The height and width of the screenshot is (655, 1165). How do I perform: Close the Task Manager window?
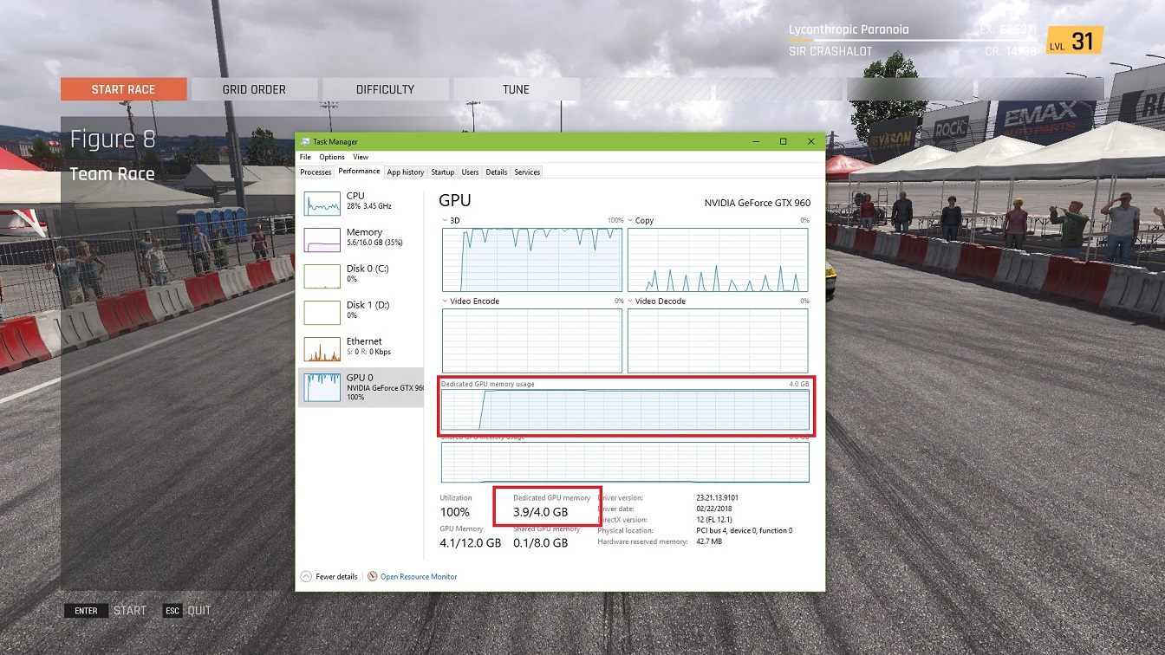click(x=811, y=141)
